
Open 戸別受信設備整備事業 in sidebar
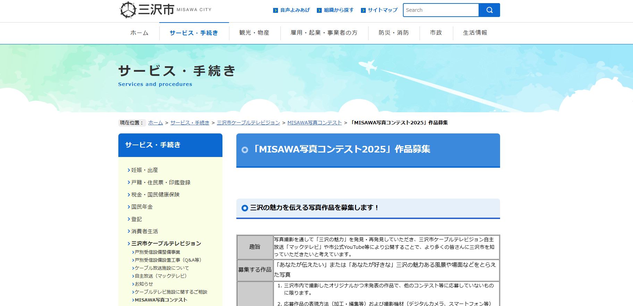coord(157,252)
